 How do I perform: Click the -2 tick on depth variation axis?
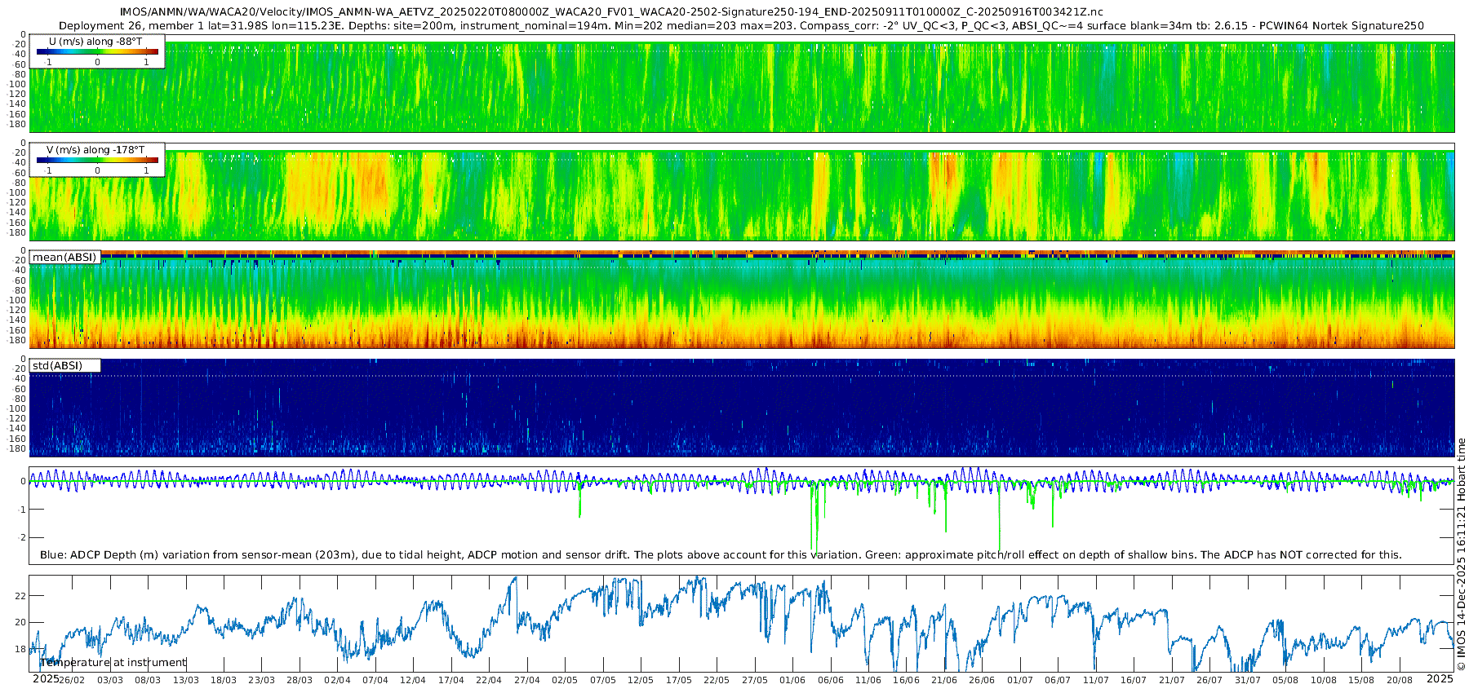click(x=21, y=537)
